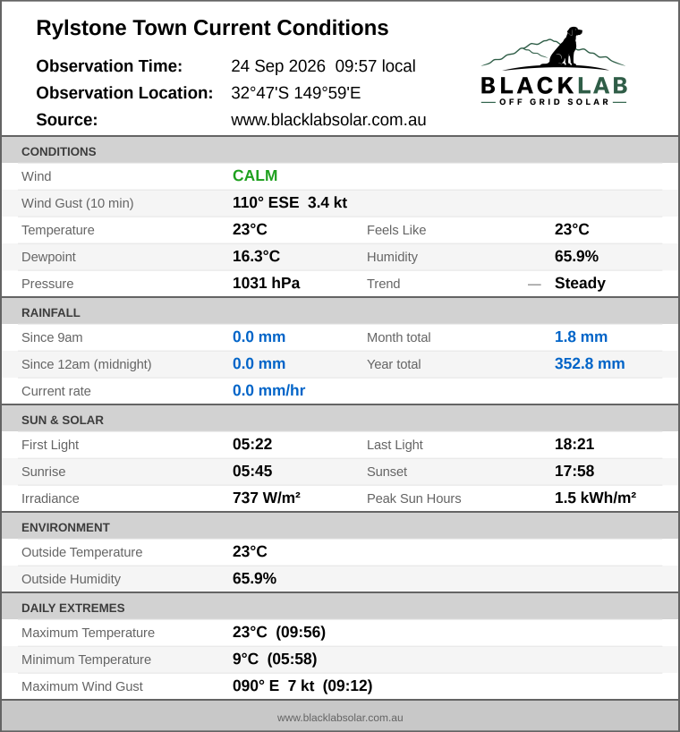Screen dimensions: 680x732
Task: Click the Wind Gust (10 min) label
Action: (x=78, y=203)
